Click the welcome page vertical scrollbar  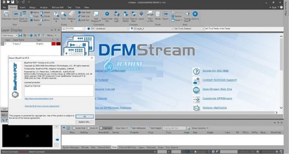[x=281, y=72]
